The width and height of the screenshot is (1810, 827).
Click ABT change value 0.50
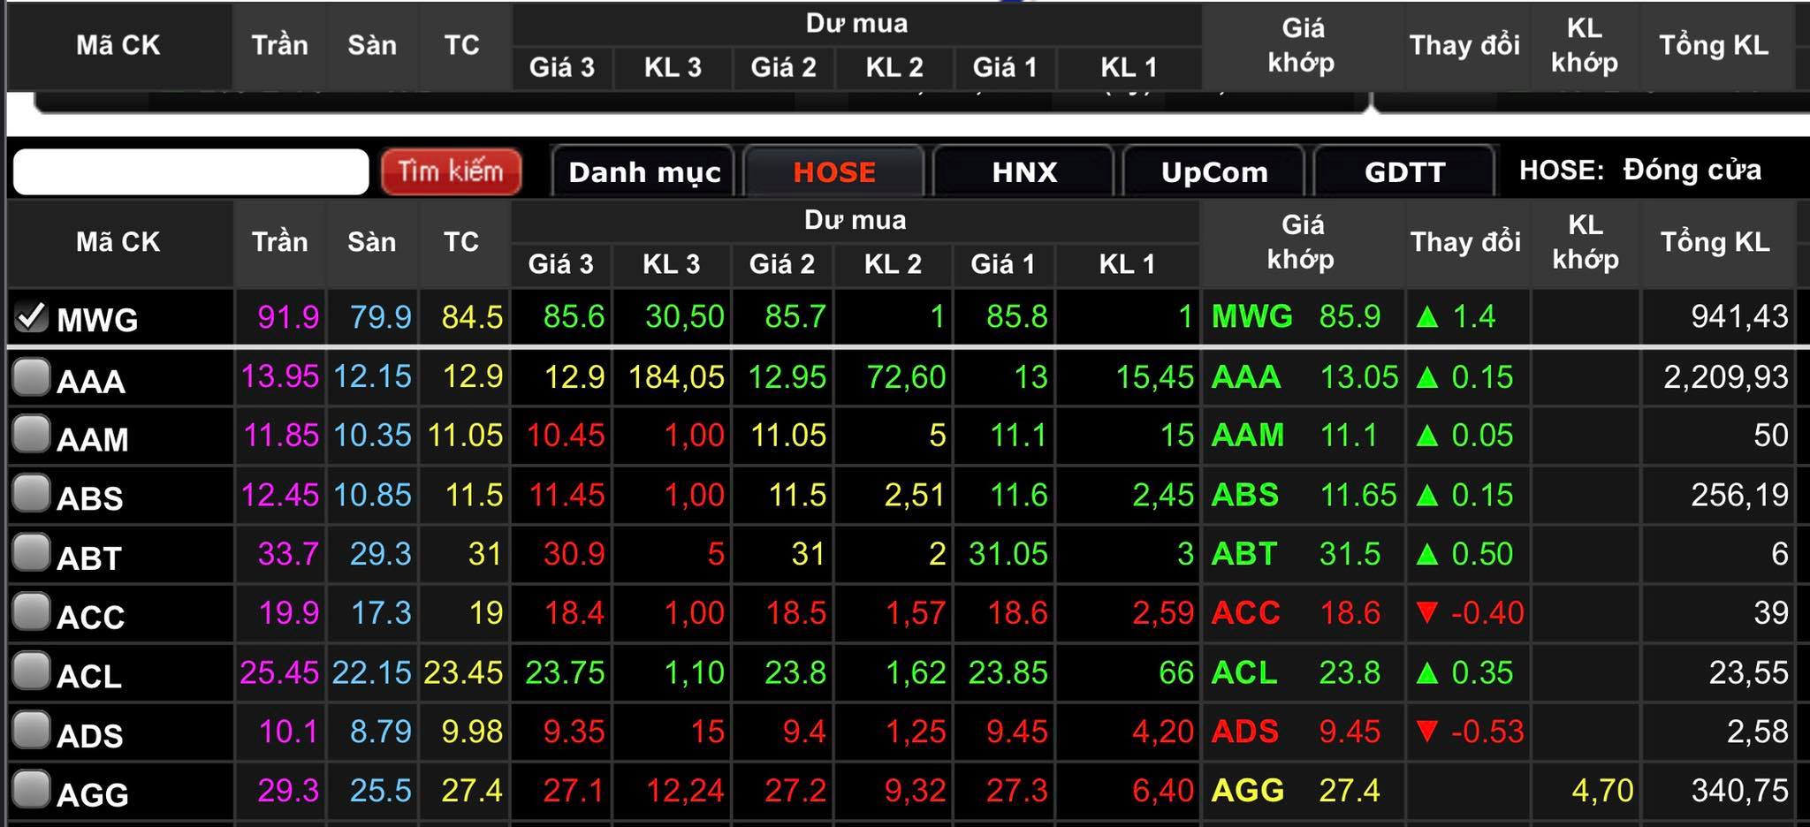tap(1482, 554)
